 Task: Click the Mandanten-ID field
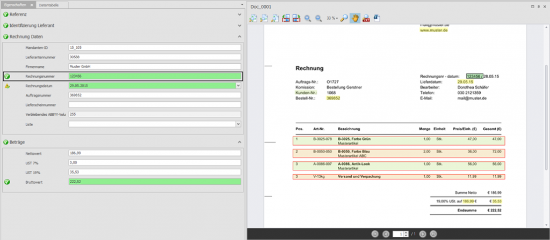tap(155, 47)
